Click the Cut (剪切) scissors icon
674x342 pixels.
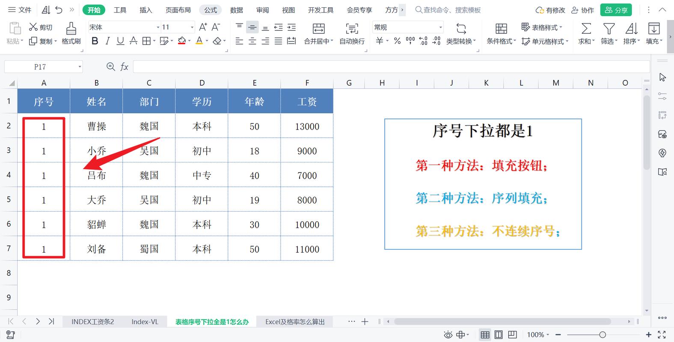tap(33, 27)
